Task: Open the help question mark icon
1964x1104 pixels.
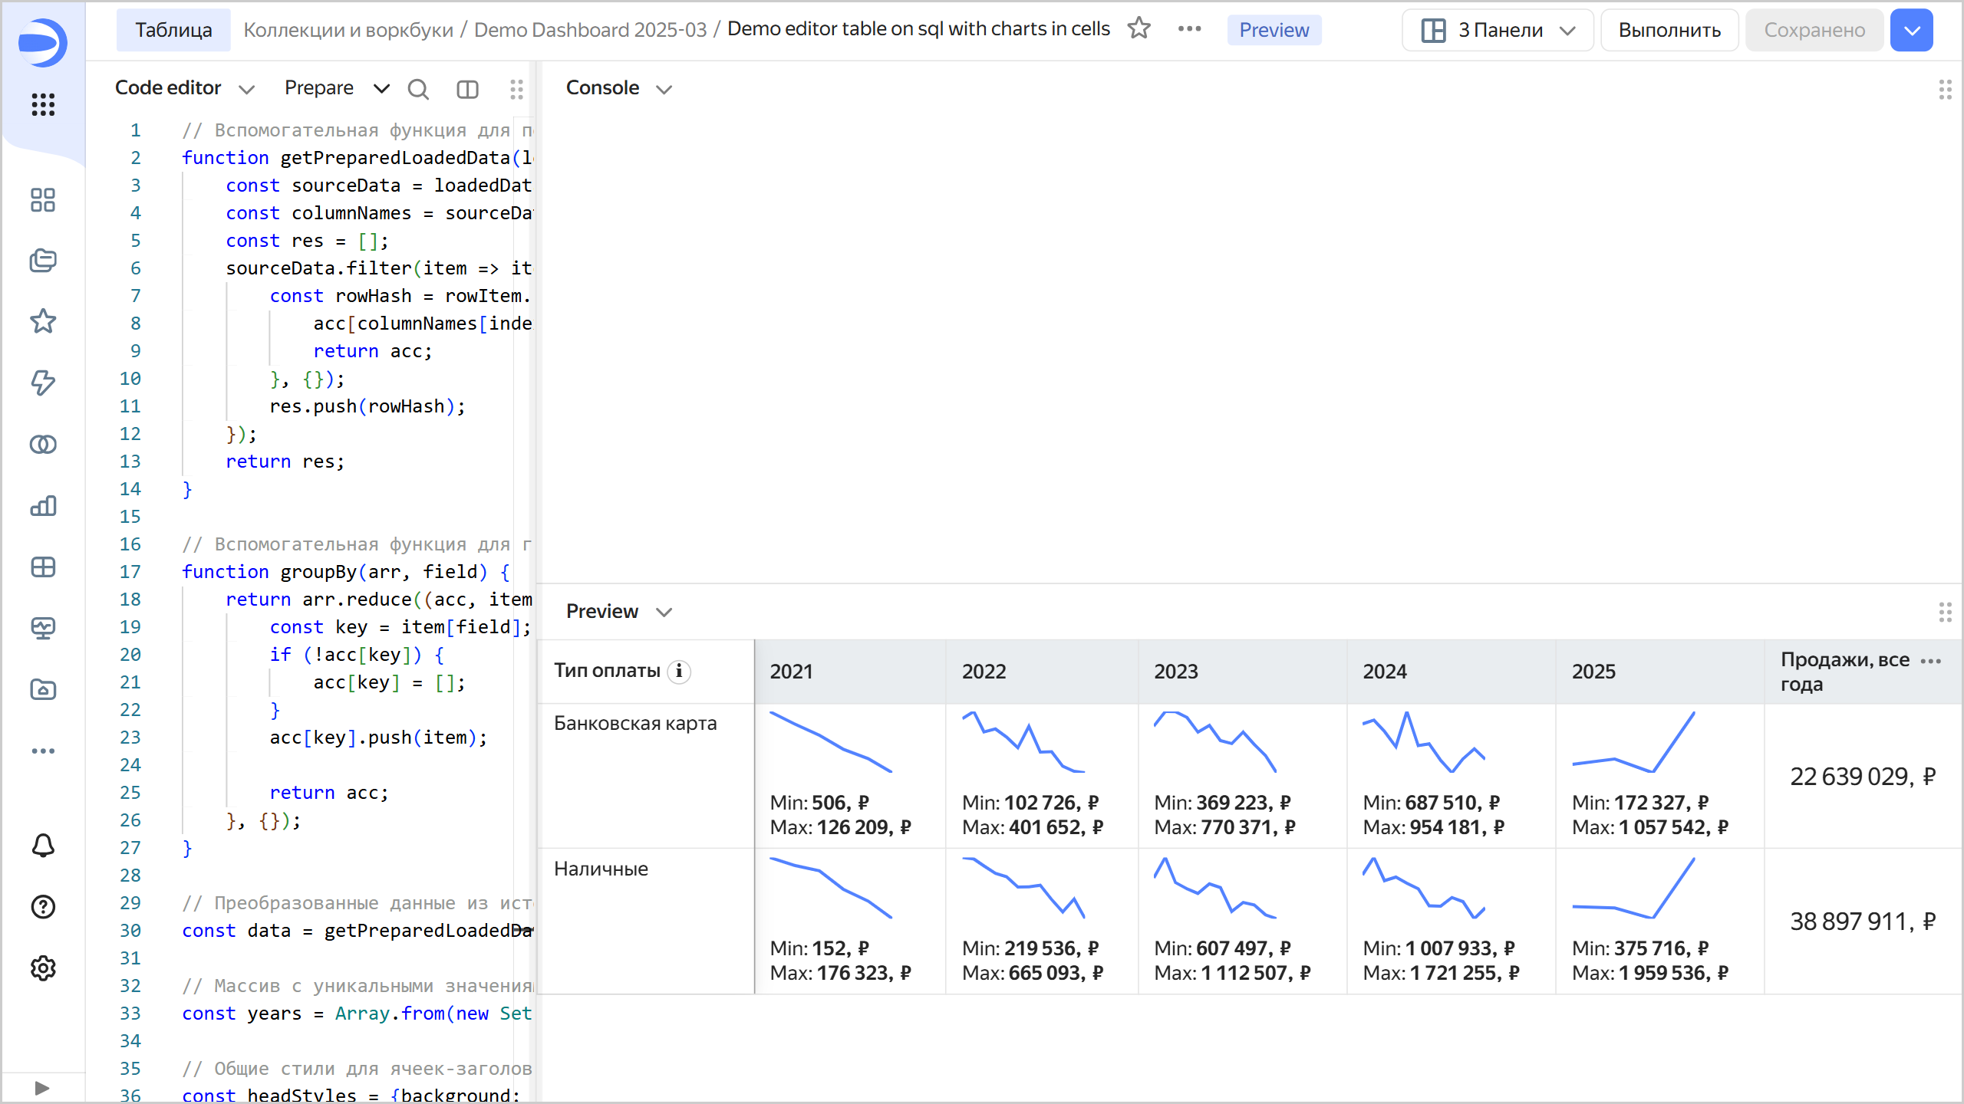Action: tap(43, 906)
